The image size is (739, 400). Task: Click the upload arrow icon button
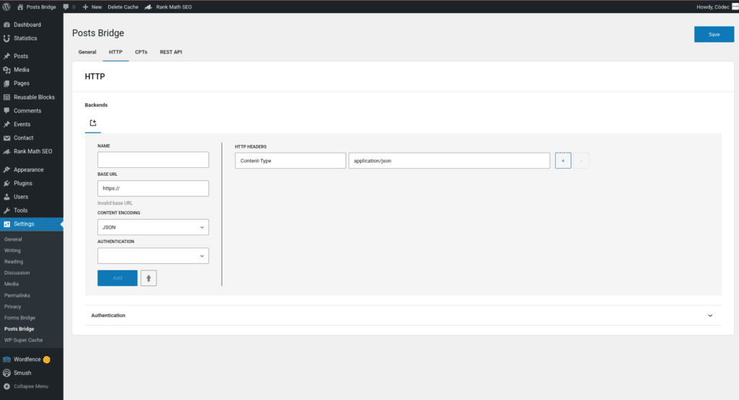tap(149, 278)
